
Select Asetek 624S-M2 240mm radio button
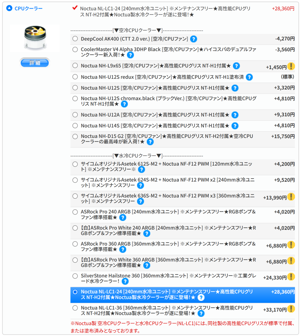[x=75, y=180]
